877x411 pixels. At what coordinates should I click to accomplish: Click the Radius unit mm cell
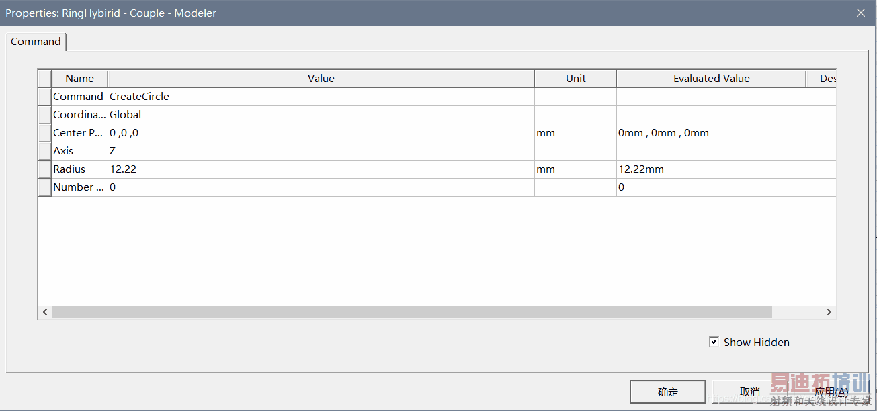pyautogui.click(x=575, y=169)
